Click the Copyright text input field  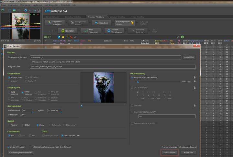(167, 116)
